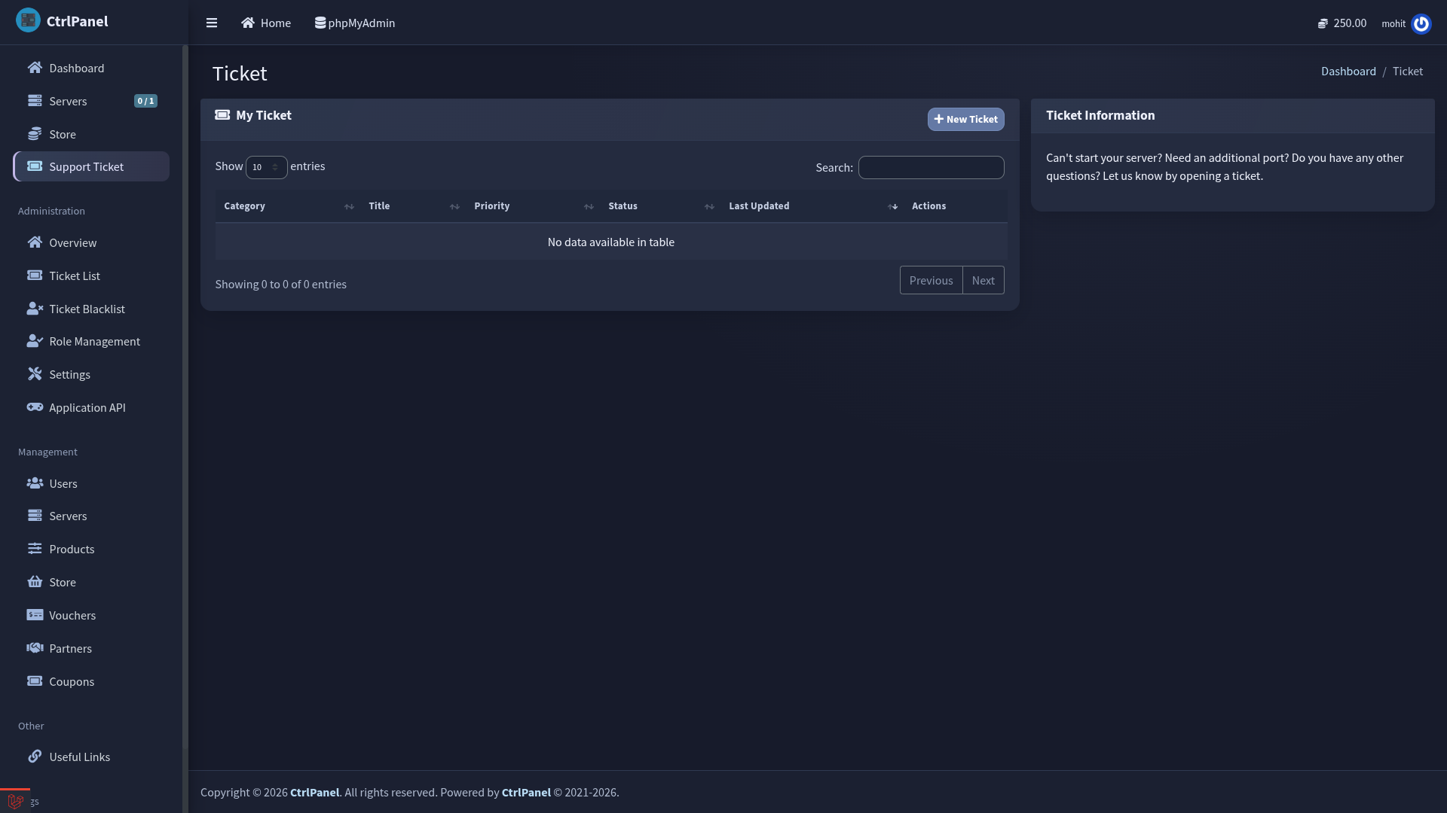
Task: Open Ticket List in the sidebar
Action: [x=91, y=276]
